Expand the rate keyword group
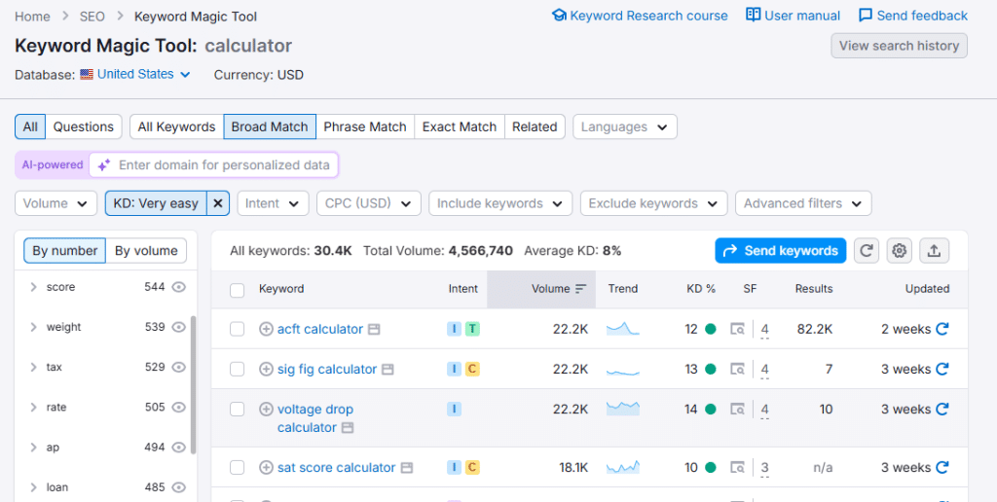 (34, 408)
